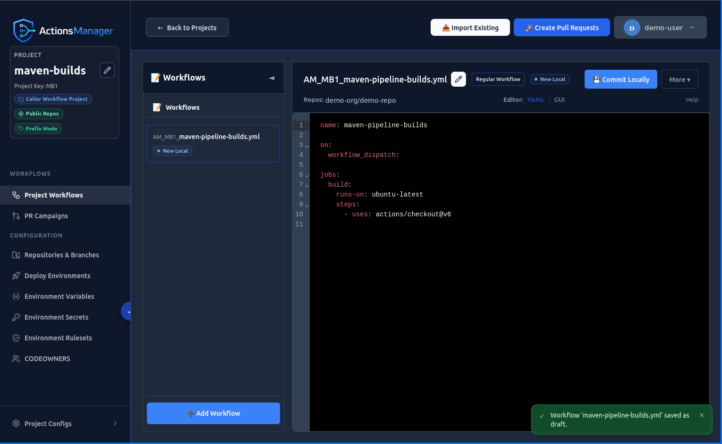This screenshot has width=722, height=444.
Task: Click line number 11 in gutter
Action: point(299,224)
